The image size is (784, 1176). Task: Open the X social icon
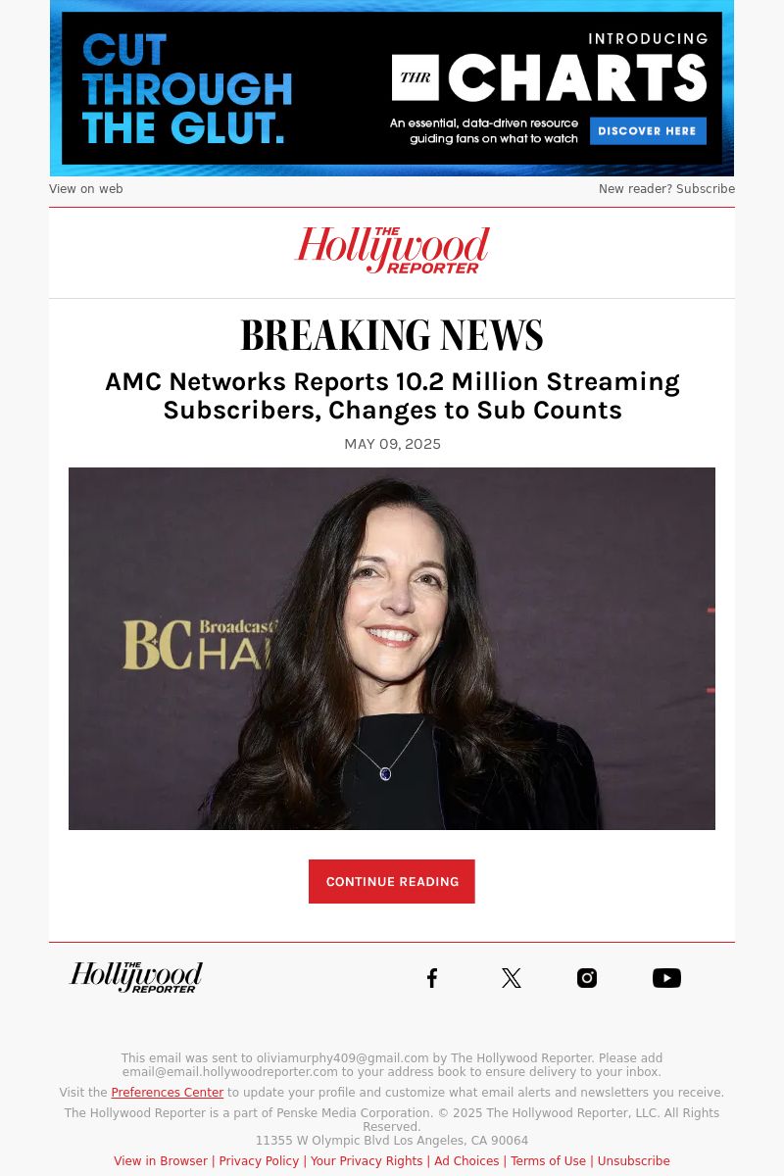[x=512, y=978]
